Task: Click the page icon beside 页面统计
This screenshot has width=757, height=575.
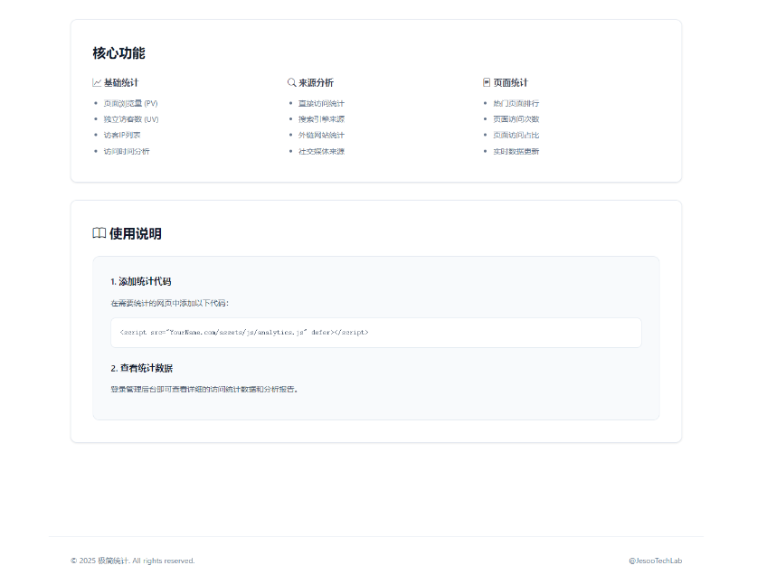Action: coord(487,82)
